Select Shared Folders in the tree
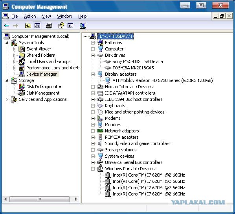Image resolution: width=235 pixels, height=214 pixels. point(40,55)
